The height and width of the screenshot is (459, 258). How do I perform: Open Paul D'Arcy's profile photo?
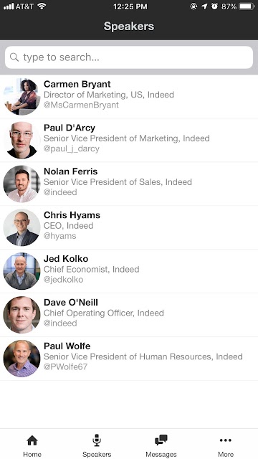(21, 141)
